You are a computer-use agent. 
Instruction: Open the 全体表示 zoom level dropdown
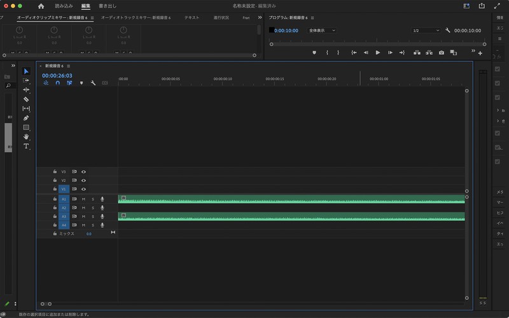coord(322,30)
